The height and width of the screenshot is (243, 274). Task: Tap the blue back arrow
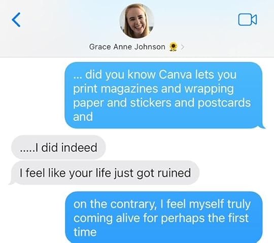coord(16,20)
